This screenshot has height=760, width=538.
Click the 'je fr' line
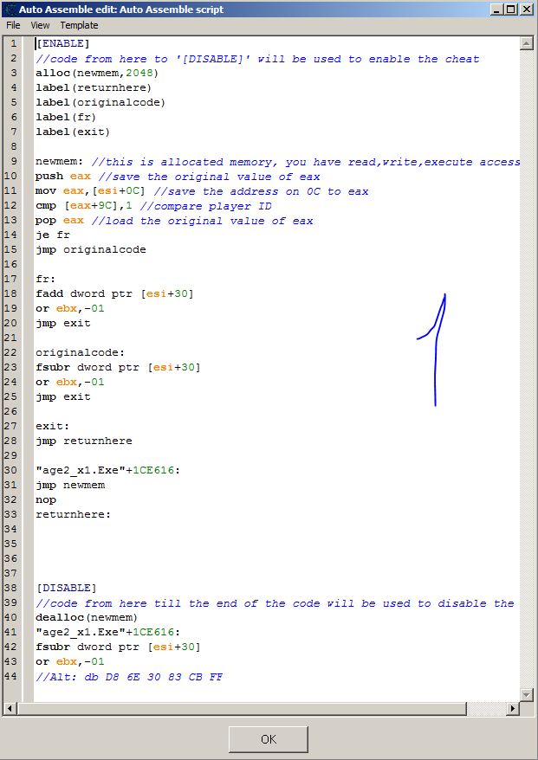tap(52, 235)
